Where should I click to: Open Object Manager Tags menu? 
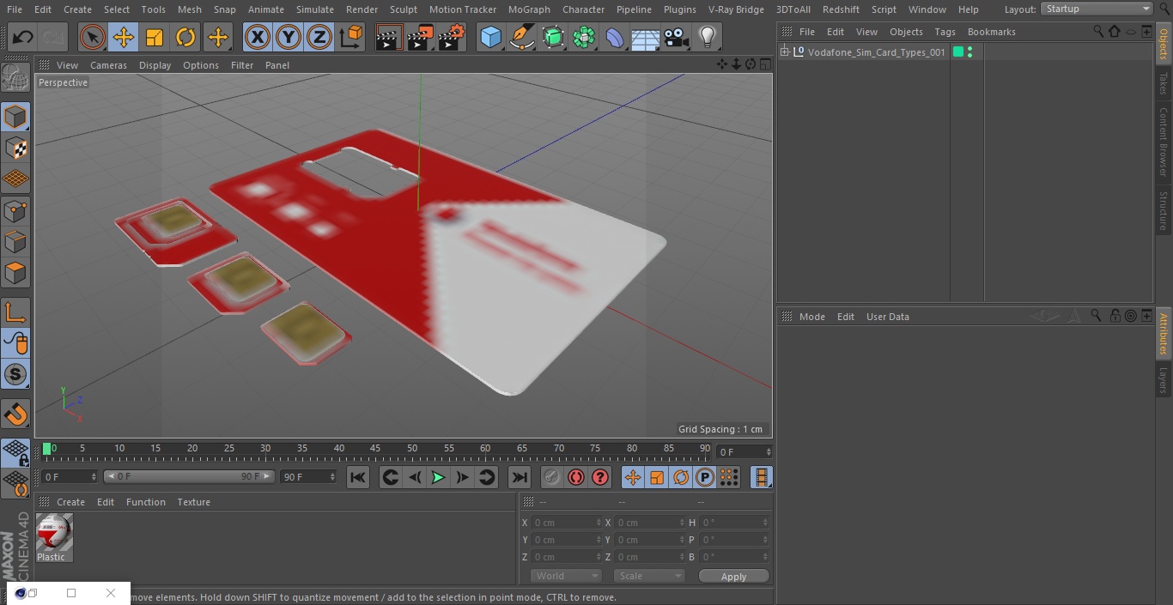[945, 32]
